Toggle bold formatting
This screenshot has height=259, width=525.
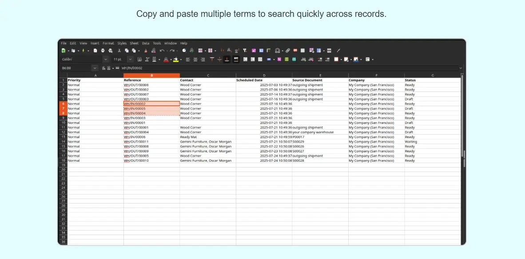click(139, 59)
